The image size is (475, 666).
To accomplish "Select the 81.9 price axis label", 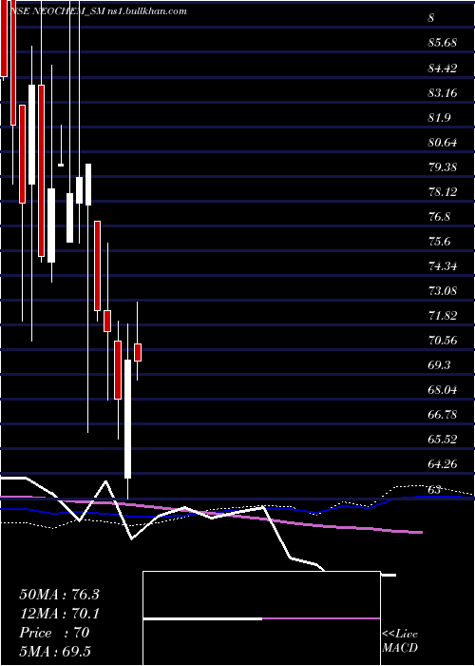I will point(439,117).
